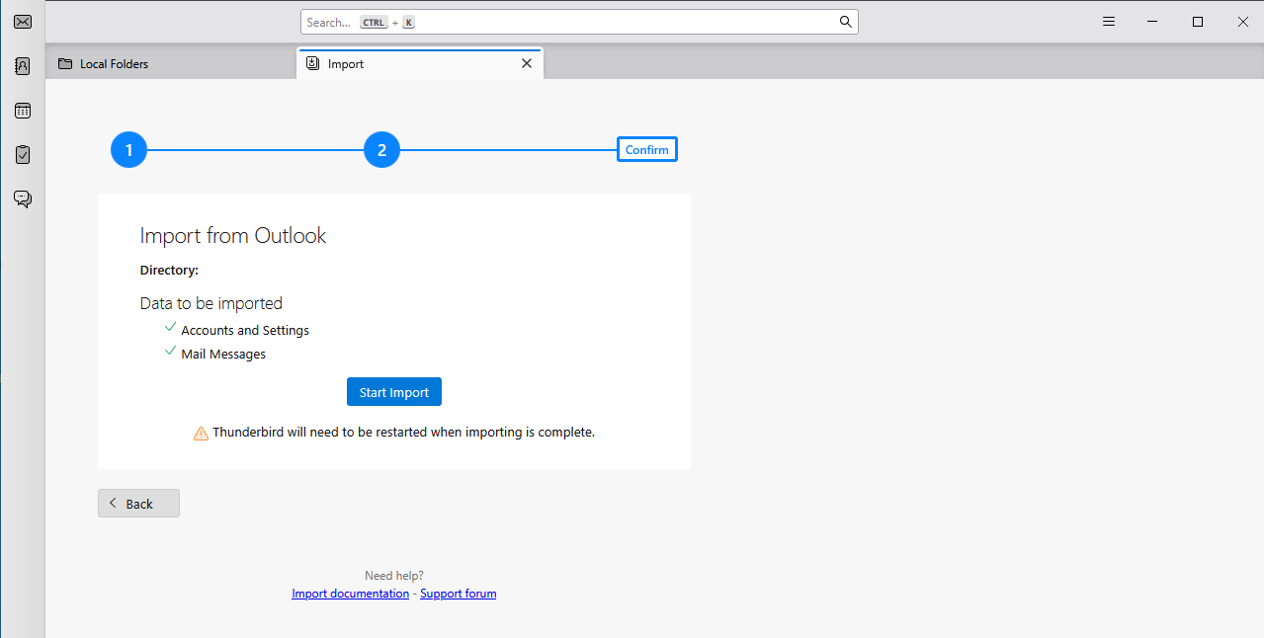Image resolution: width=1264 pixels, height=638 pixels.
Task: Switch to the Local Folders tab
Action: pos(170,64)
